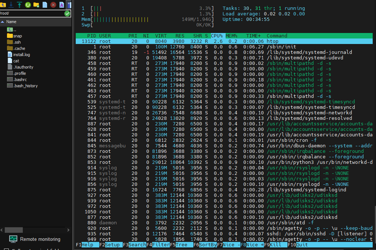Click F1 Help in the htop footer

[87, 245]
